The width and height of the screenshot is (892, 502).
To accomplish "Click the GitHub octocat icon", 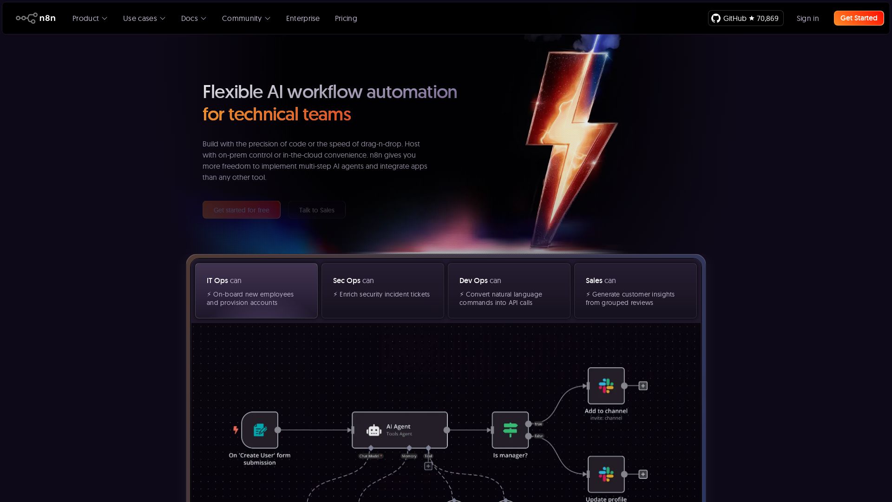I will coord(716,18).
